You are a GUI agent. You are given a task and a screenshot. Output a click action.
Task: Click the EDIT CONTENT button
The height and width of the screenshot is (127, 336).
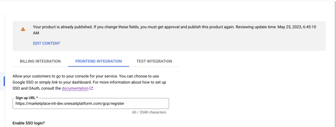tap(47, 43)
